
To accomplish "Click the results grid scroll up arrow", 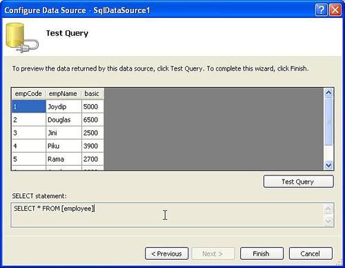I will coord(328,93).
